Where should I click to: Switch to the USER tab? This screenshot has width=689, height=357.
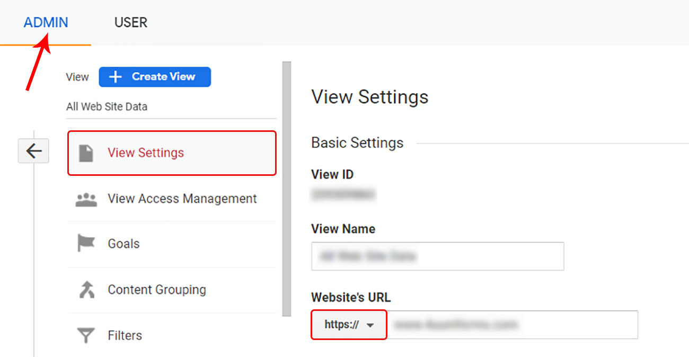click(130, 22)
